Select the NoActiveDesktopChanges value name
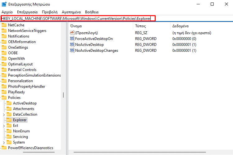 97,51
